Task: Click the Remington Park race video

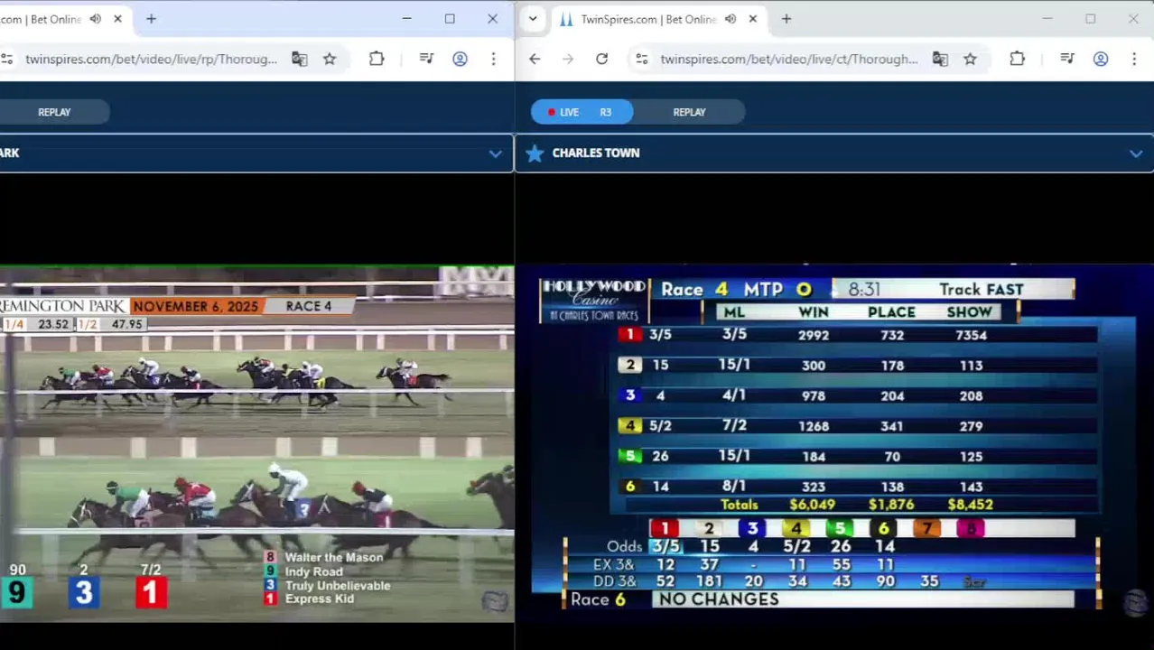Action: [256, 443]
